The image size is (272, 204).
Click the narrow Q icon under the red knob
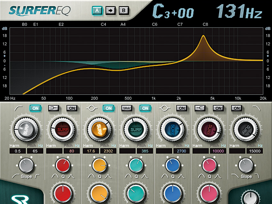71,176
